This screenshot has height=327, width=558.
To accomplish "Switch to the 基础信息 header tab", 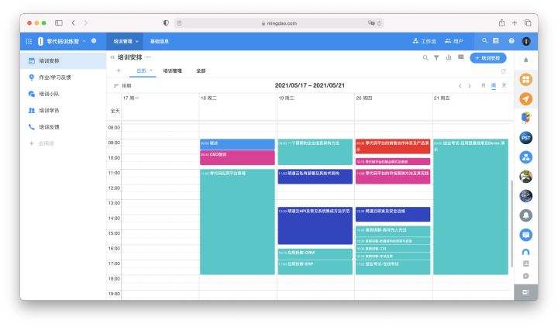I will pyautogui.click(x=159, y=41).
